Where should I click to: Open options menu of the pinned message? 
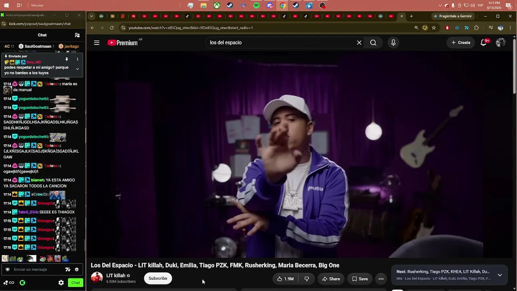click(x=78, y=59)
